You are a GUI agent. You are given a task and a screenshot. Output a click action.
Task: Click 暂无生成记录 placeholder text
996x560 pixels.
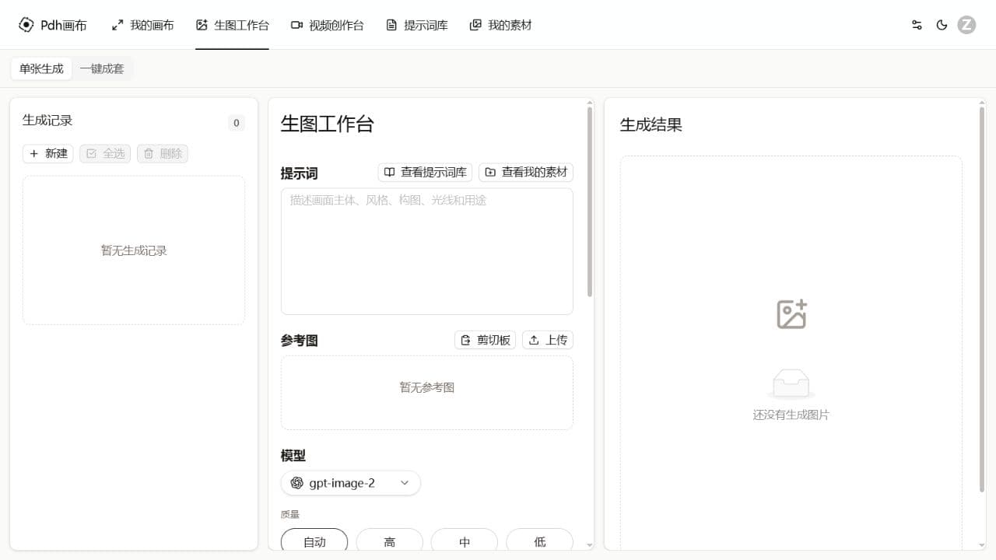(134, 250)
